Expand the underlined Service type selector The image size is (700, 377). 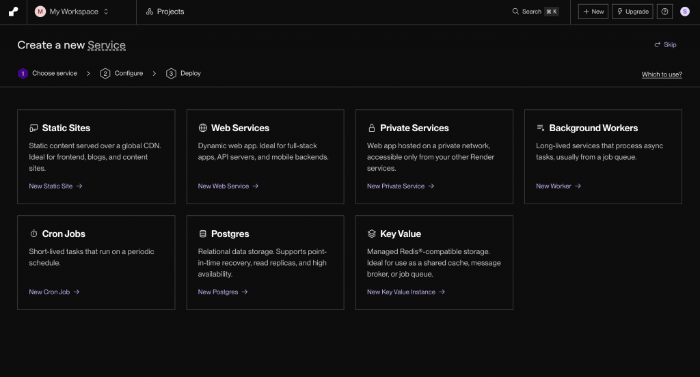pos(107,45)
